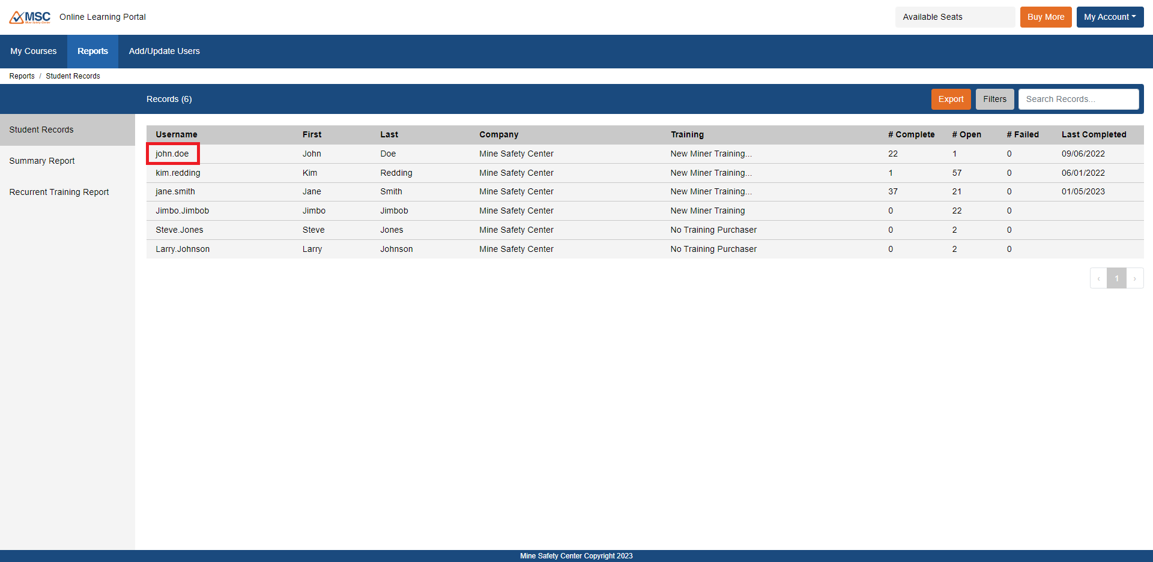Click No Training Purchaser in Steve's row
Screen dimensions: 1153x562
click(x=713, y=230)
